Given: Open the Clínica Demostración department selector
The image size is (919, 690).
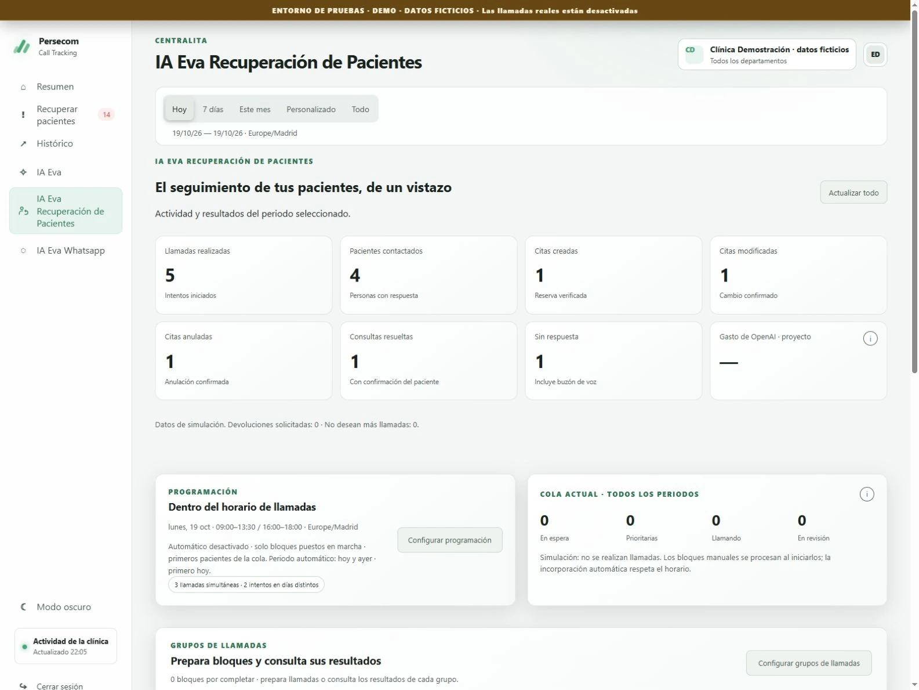Looking at the screenshot, I should click(x=767, y=55).
